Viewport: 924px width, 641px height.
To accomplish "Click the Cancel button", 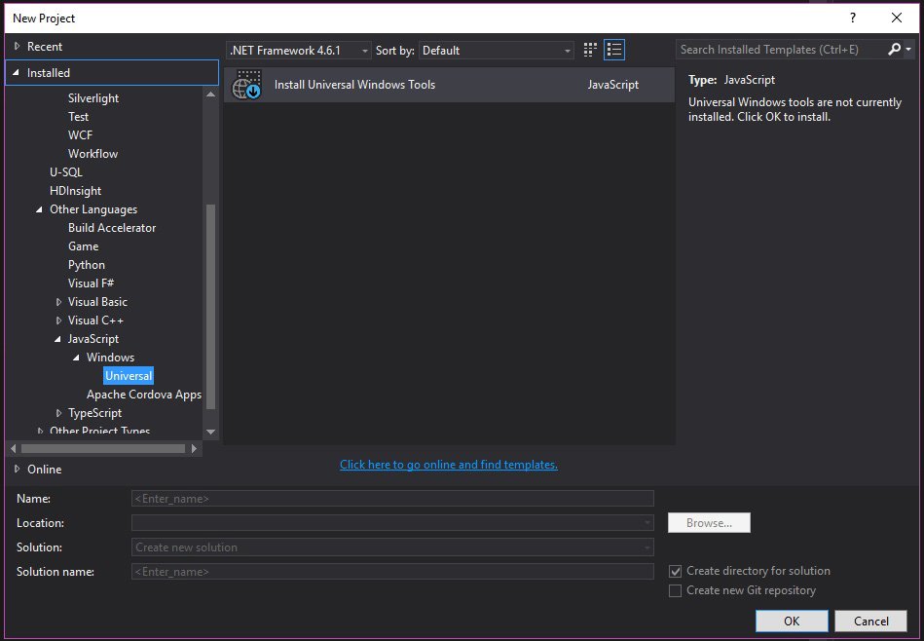I will pyautogui.click(x=871, y=621).
